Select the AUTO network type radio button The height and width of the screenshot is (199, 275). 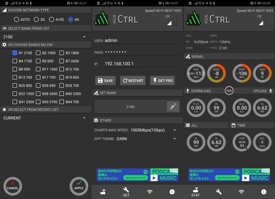pos(17,19)
